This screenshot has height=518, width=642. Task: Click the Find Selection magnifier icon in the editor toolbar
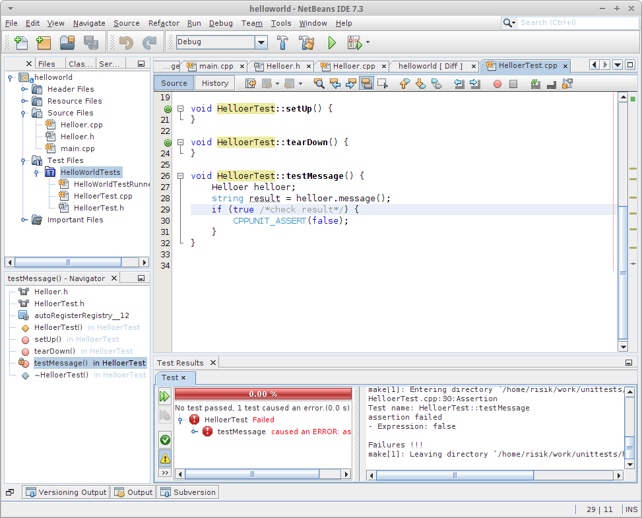click(x=319, y=83)
